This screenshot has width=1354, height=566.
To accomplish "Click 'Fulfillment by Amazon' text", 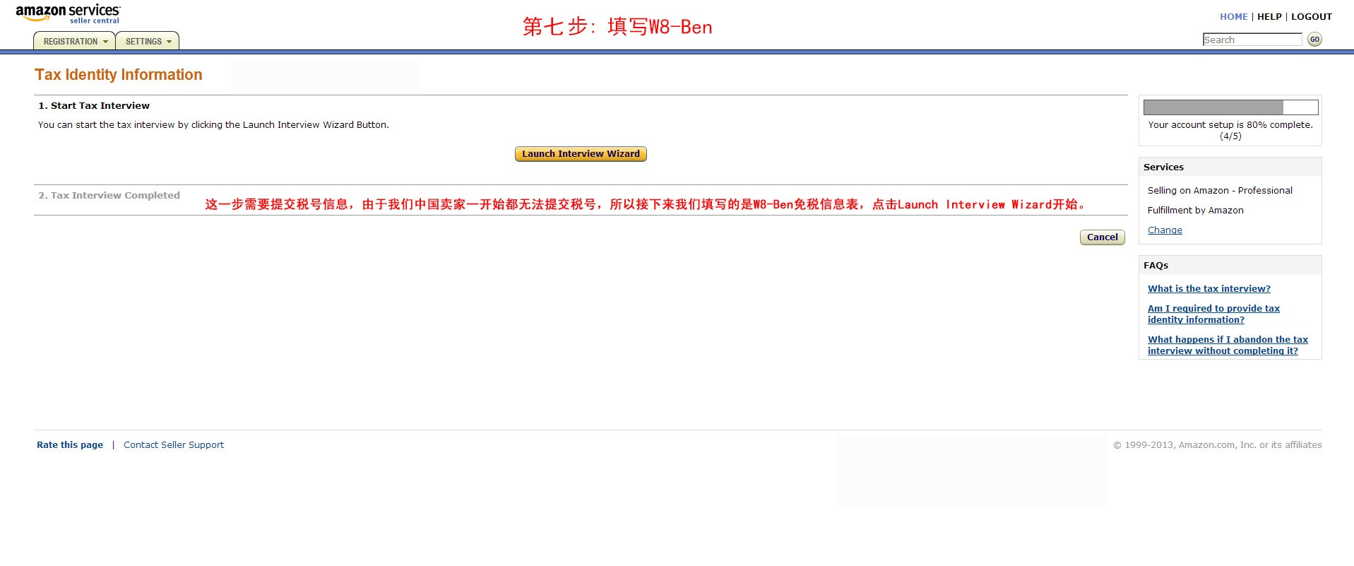I will click(x=1195, y=210).
